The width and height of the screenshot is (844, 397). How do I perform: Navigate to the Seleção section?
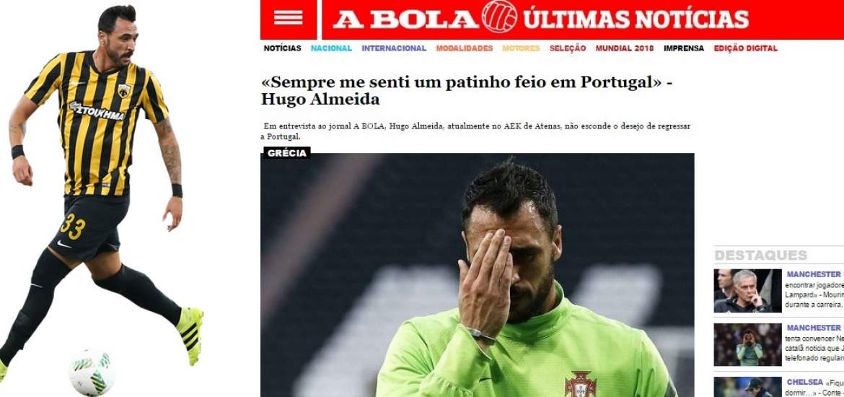pyautogui.click(x=567, y=48)
